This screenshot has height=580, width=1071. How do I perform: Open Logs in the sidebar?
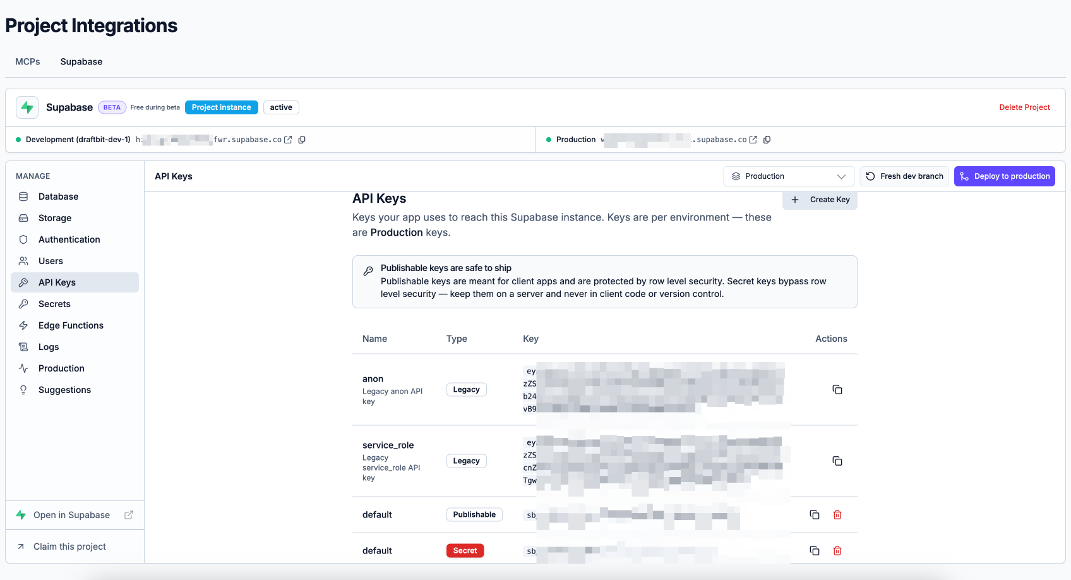point(75,347)
